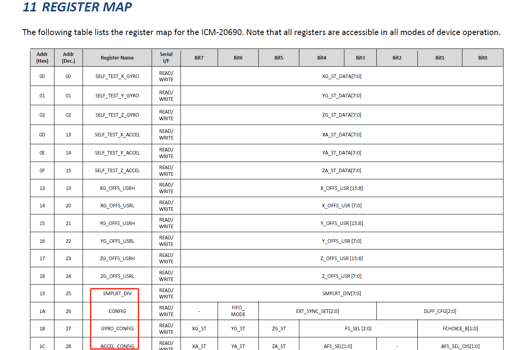Click the X_OFFS_USR [7:0] field
Screen dimensions: 528x350
(x=342, y=205)
